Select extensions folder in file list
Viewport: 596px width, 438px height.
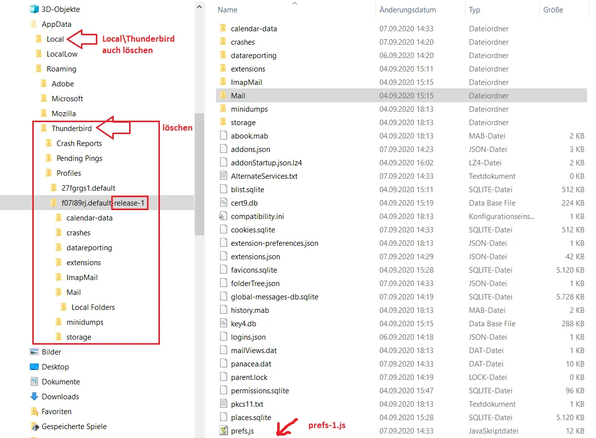[x=248, y=69]
